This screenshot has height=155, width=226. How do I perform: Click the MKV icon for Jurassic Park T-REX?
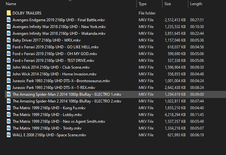[9, 88]
